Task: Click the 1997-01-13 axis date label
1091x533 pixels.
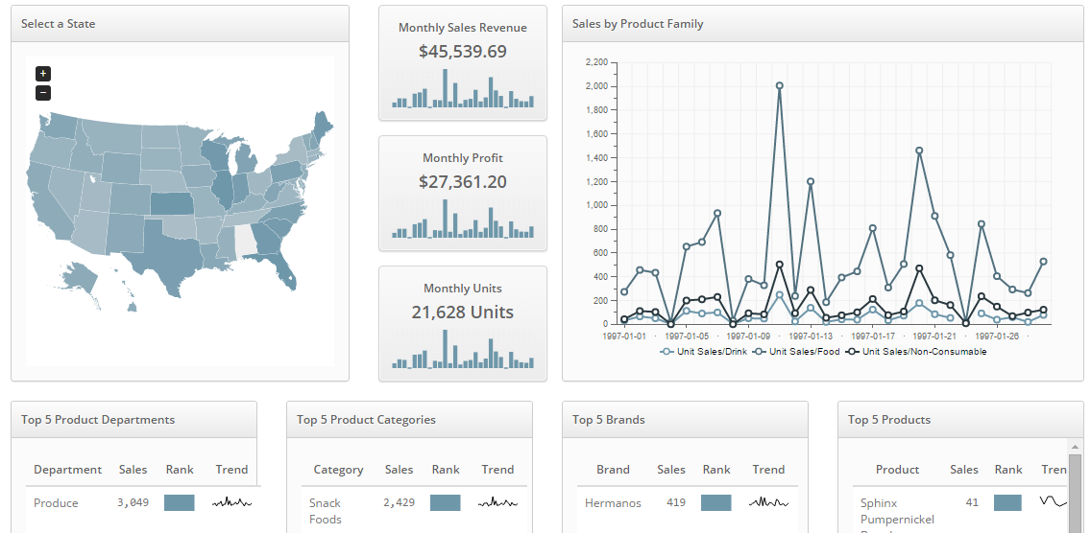Action: (811, 336)
